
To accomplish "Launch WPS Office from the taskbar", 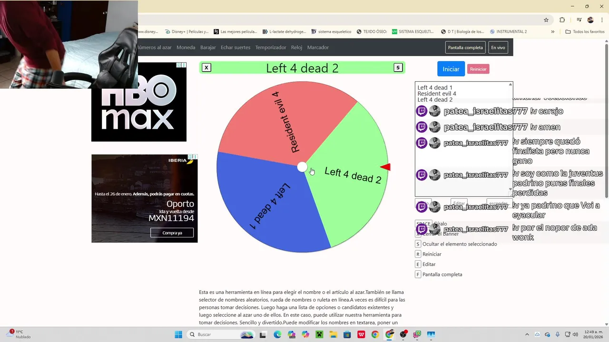I will click(362, 334).
